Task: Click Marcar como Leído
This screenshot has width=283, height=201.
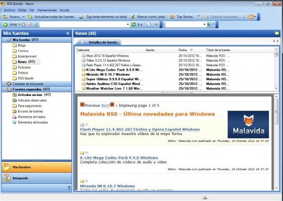Action: 148,17
